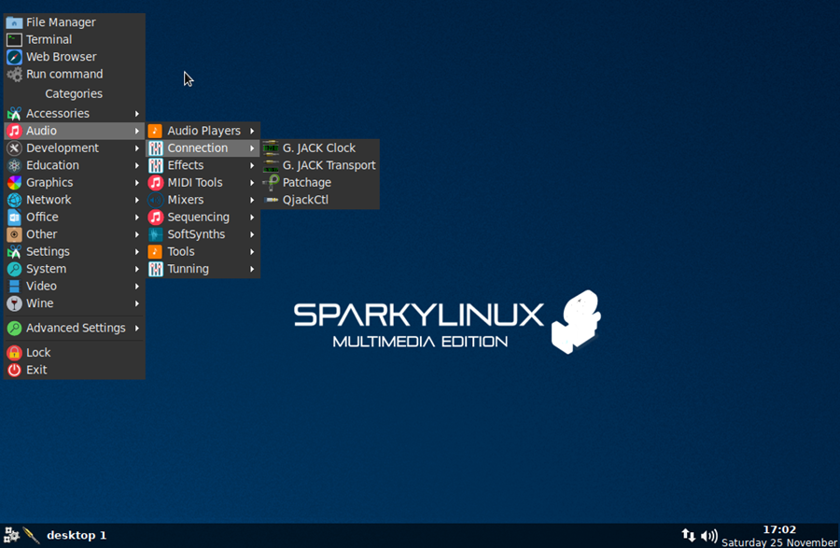The image size is (840, 548).
Task: Click the Video category icon
Action: tap(14, 286)
